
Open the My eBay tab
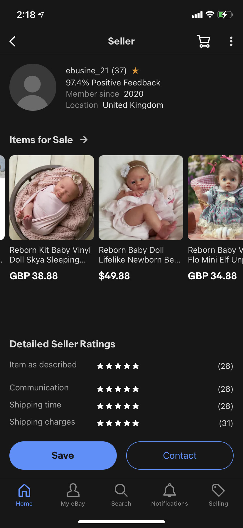[73, 495]
